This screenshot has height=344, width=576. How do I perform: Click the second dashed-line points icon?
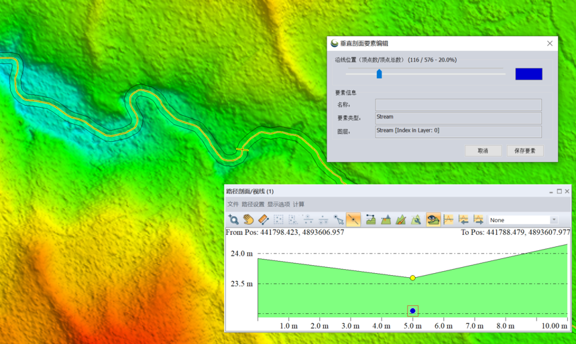point(323,220)
